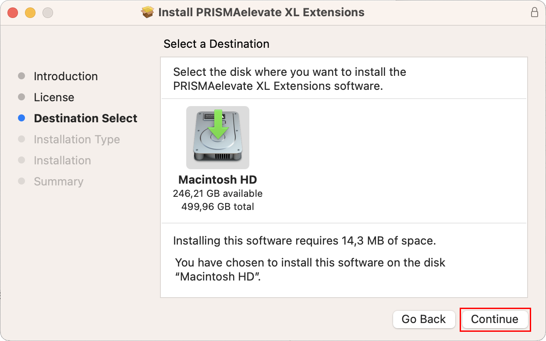The width and height of the screenshot is (546, 341).
Task: Select the Macintosh HD disk icon
Action: [218, 138]
